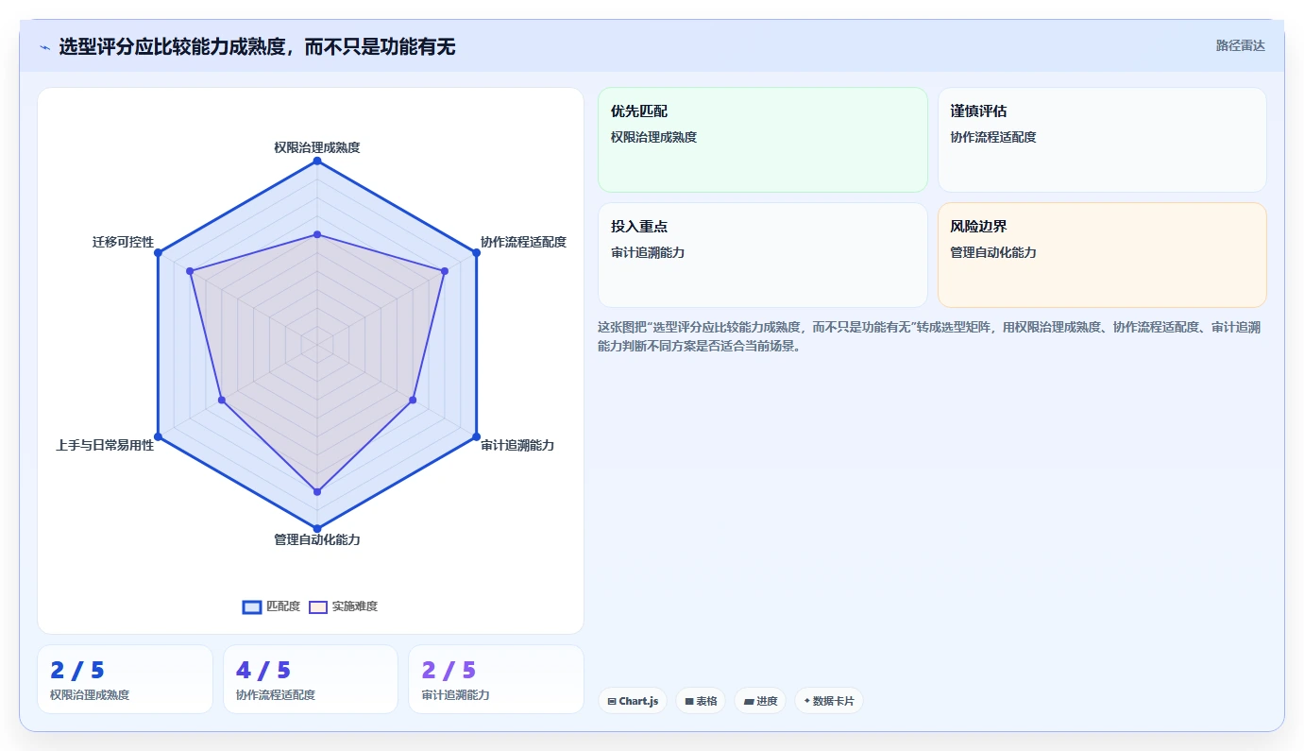Screen dimensions: 1304x751
Task: Click the 管理自动化能力 radar axis label
Action: pos(317,539)
